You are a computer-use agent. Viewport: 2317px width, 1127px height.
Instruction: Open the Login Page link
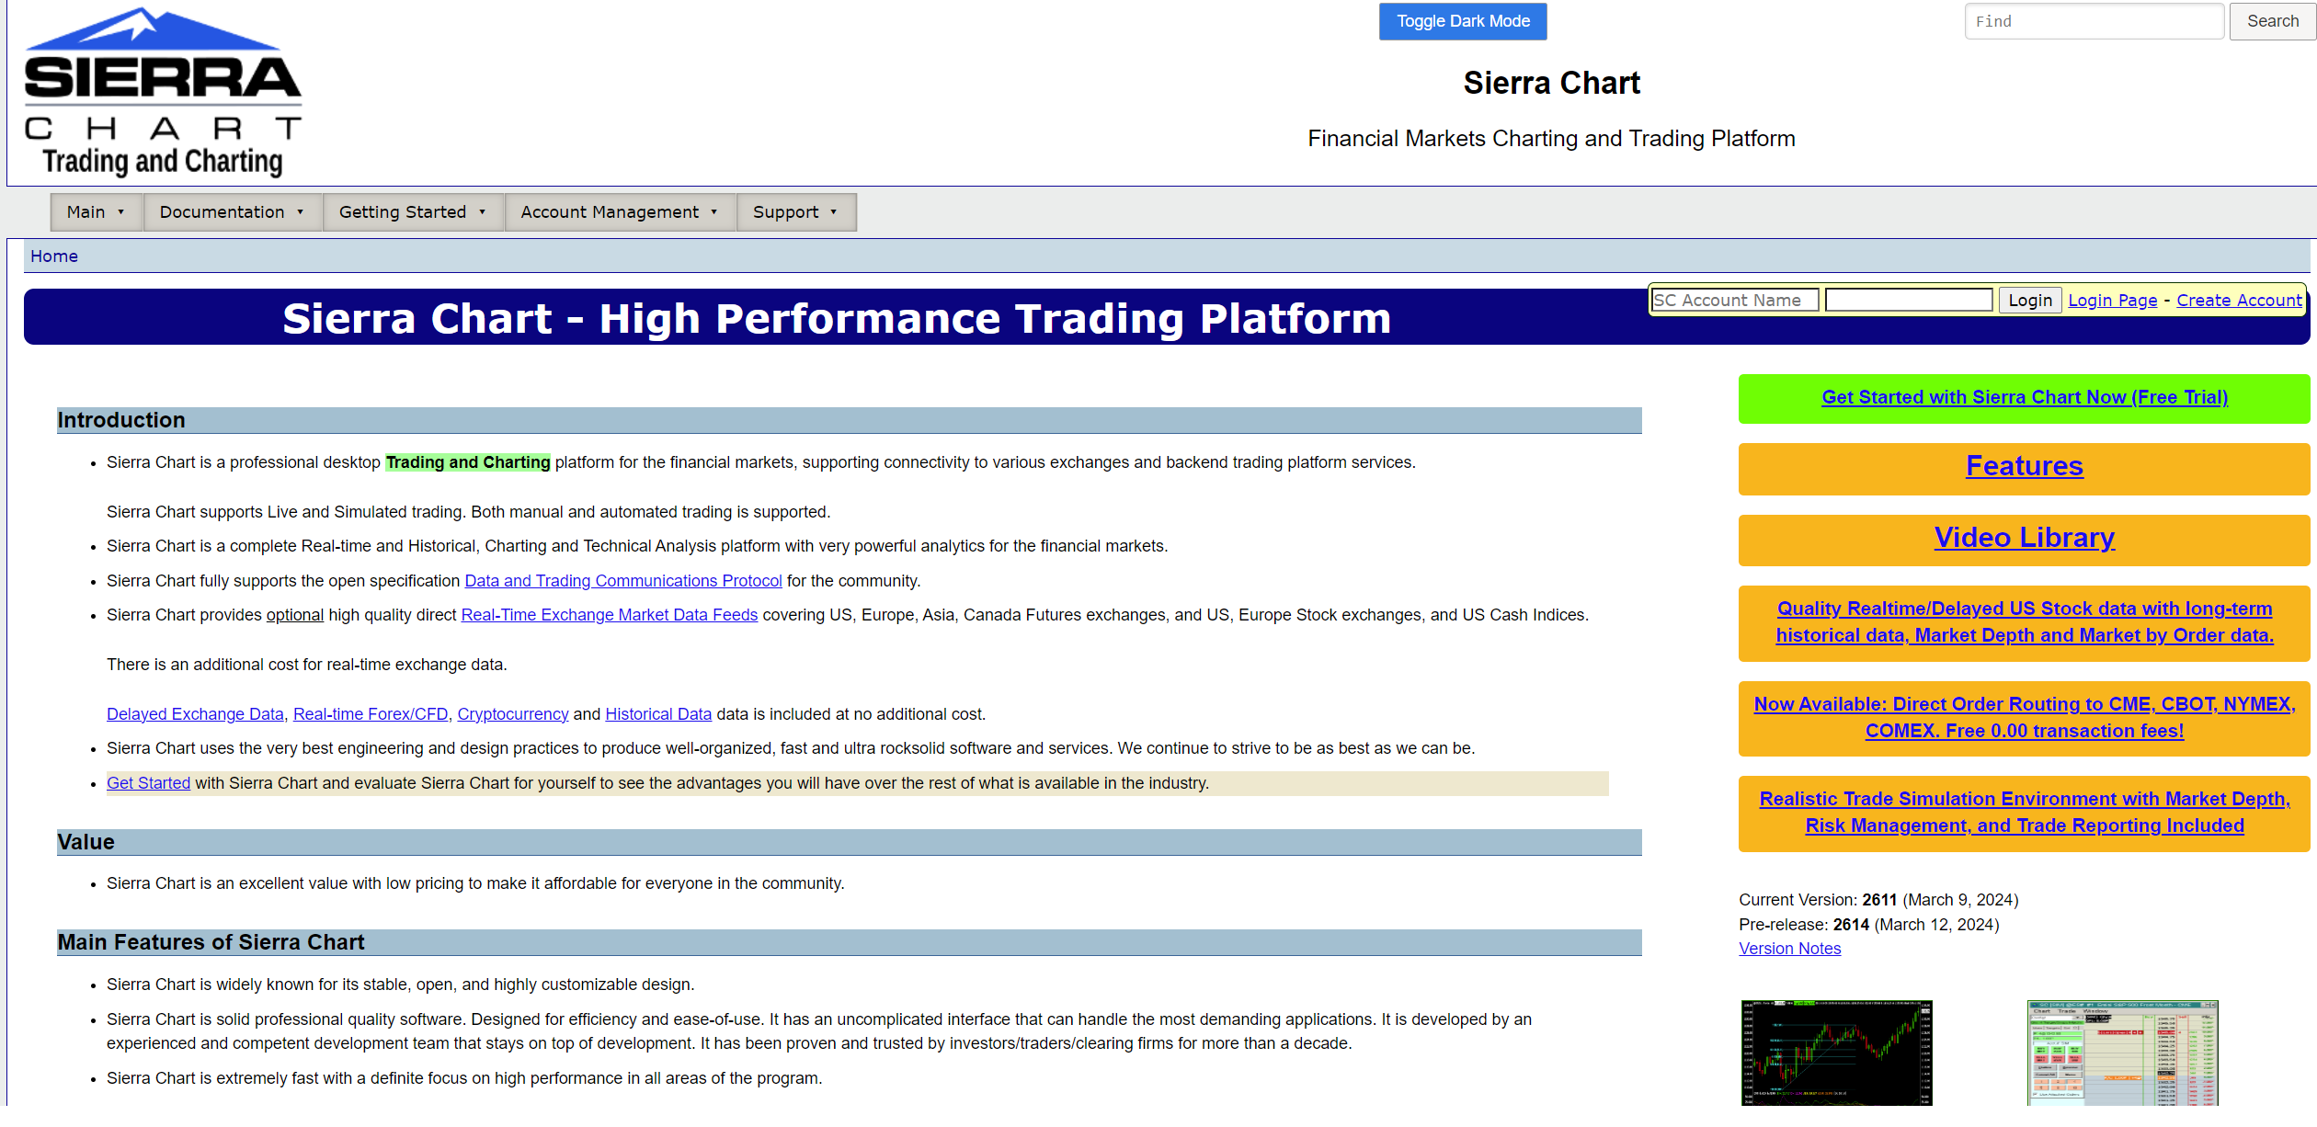(2112, 301)
